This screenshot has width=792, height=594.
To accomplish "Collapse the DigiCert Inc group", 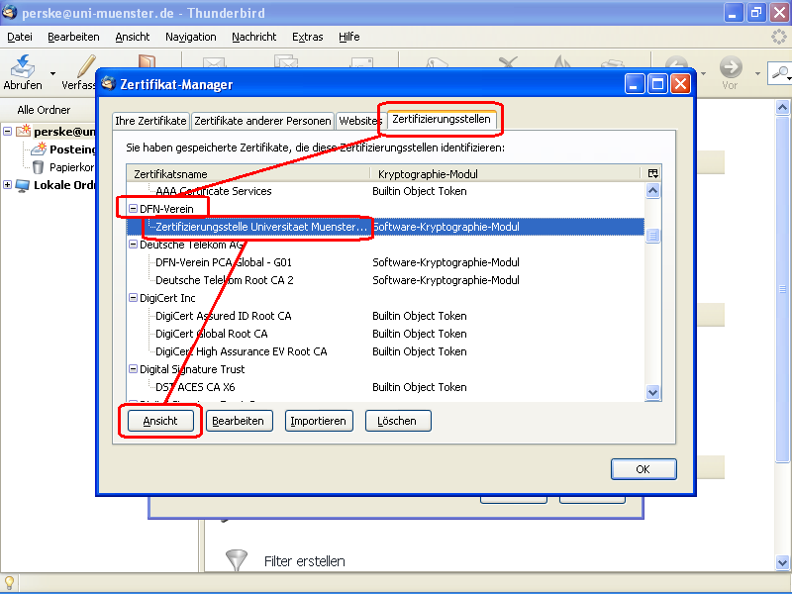I will coord(133,297).
